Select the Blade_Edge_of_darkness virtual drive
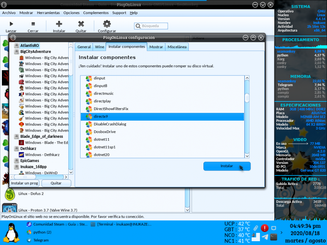This screenshot has height=245, width=327. coord(42,137)
